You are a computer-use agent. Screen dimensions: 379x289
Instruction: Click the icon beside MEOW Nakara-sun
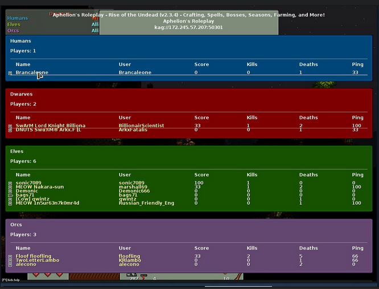(10, 187)
